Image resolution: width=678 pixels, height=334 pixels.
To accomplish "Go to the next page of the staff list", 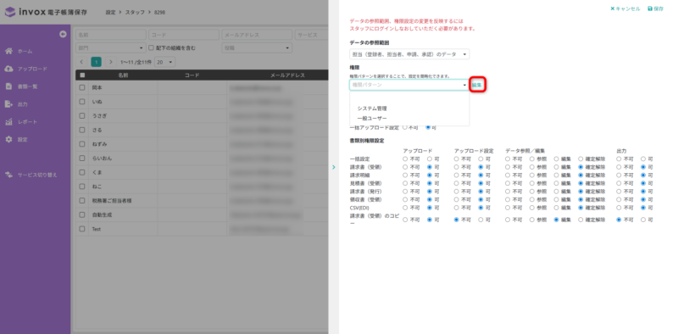I will (111, 62).
